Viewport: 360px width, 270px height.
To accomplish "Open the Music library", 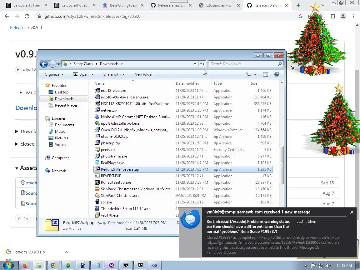I will tap(60, 132).
